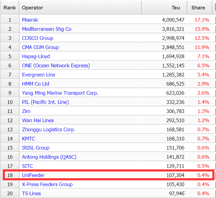
Task: Select the 0.5% share value
Action: click(x=203, y=166)
